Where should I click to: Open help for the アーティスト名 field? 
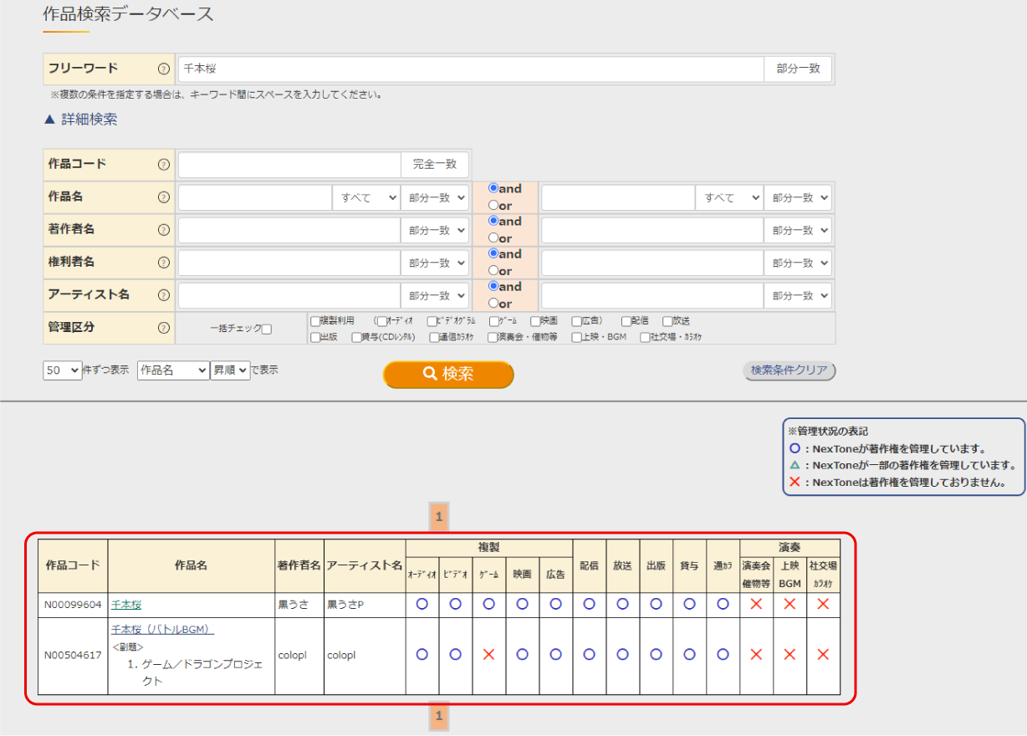click(164, 295)
